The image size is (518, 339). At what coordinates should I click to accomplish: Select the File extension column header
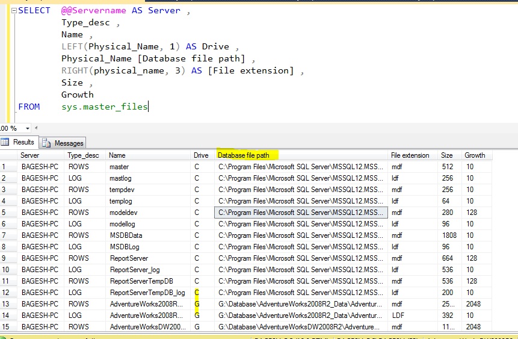(413, 155)
